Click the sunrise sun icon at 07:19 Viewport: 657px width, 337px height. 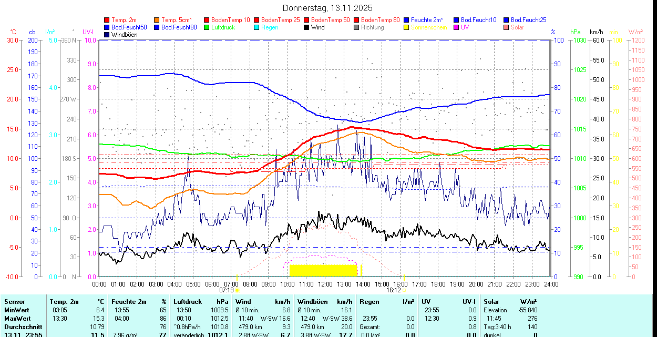237,290
